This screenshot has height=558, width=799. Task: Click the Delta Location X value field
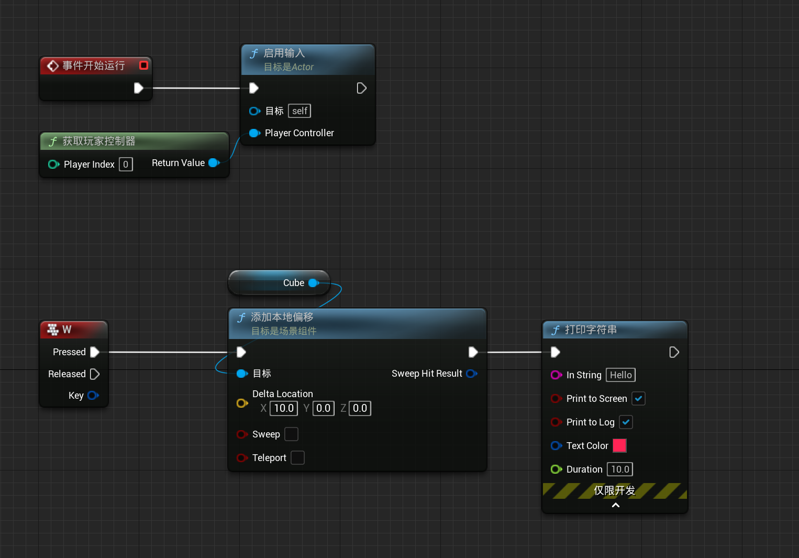point(283,408)
